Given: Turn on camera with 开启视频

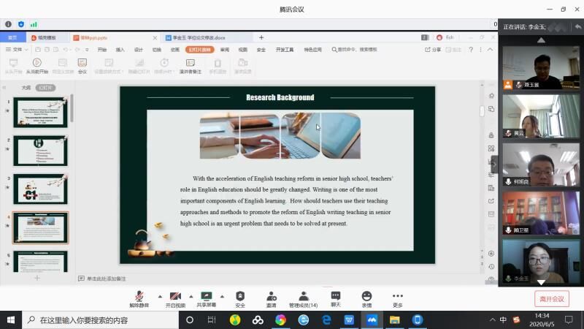Looking at the screenshot, I should click(x=175, y=298).
